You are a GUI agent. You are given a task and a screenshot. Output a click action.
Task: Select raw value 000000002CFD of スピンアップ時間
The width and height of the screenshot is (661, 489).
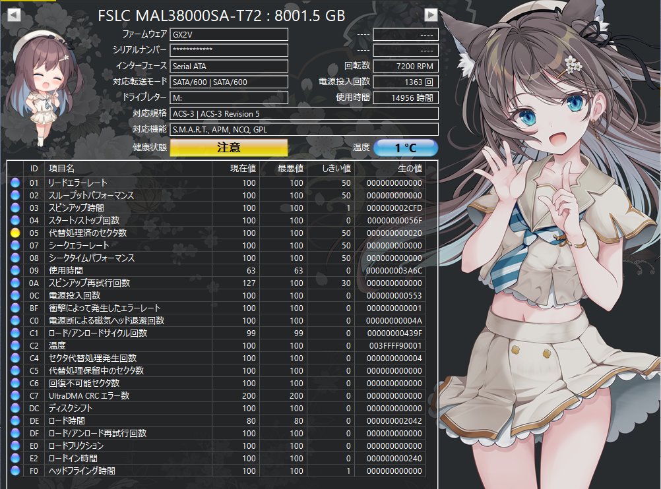point(394,208)
